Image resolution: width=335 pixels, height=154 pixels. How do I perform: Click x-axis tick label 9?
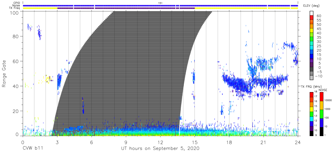tap(126, 142)
